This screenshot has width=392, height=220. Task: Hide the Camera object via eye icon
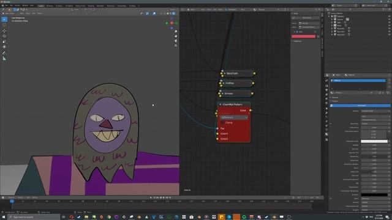389,20
